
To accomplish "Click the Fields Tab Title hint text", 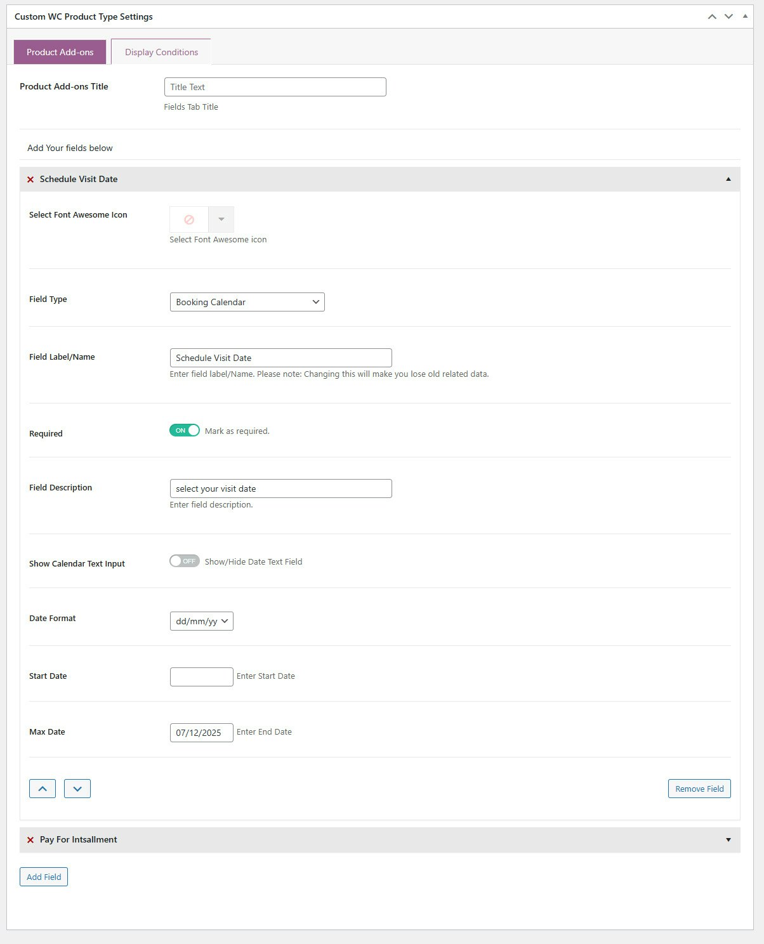I will (191, 107).
